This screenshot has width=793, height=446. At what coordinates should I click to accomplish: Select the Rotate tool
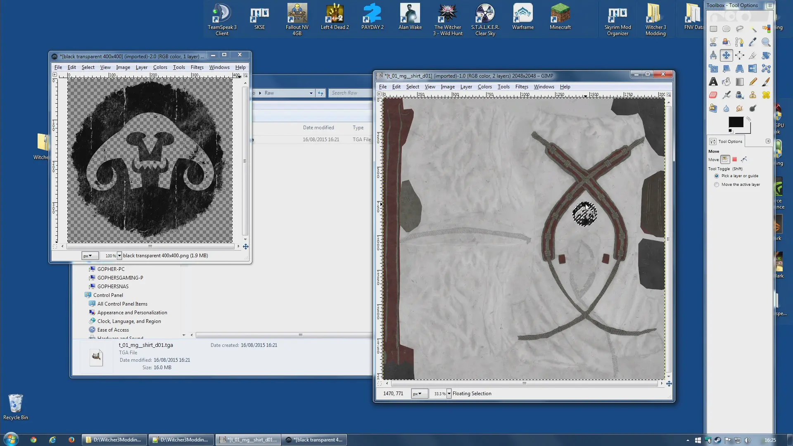click(x=766, y=55)
